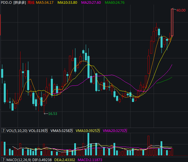
Task: Select the MACD:2.11873 value
Action: (90, 160)
